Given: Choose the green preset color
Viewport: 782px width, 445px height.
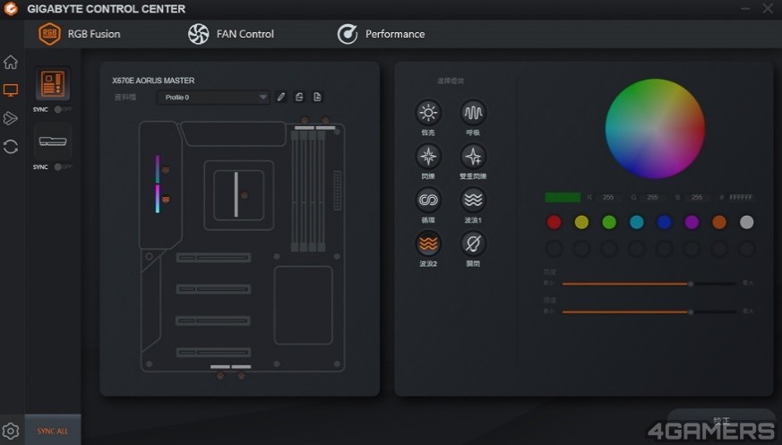Looking at the screenshot, I should 609,222.
